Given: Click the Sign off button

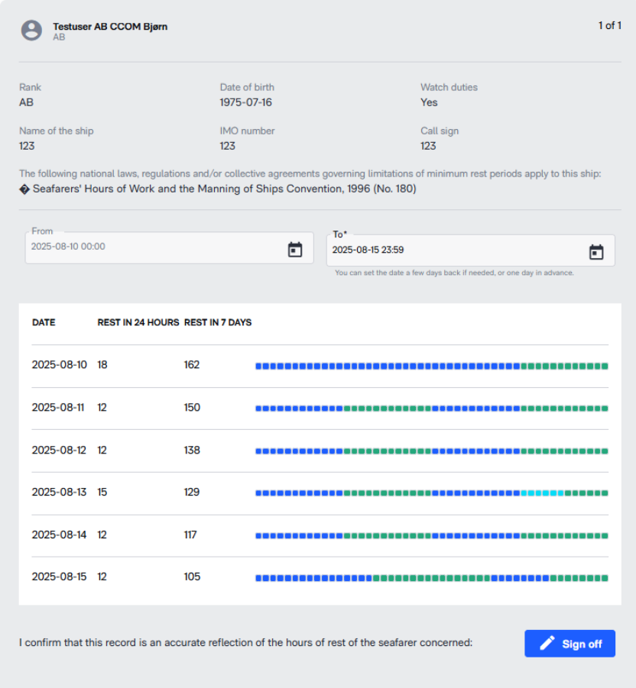Looking at the screenshot, I should [x=569, y=643].
